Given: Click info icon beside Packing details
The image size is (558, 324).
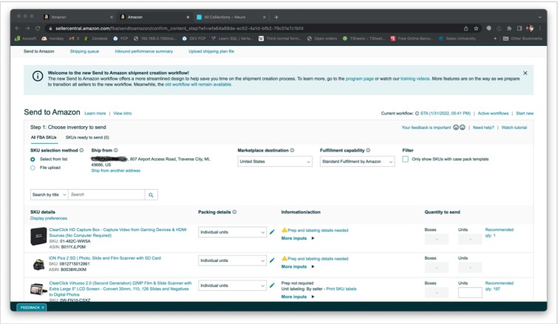Looking at the screenshot, I should [x=234, y=212].
